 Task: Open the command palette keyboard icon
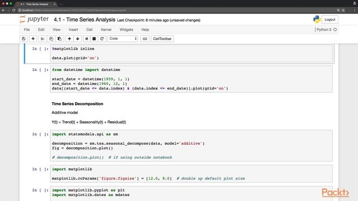(145, 39)
